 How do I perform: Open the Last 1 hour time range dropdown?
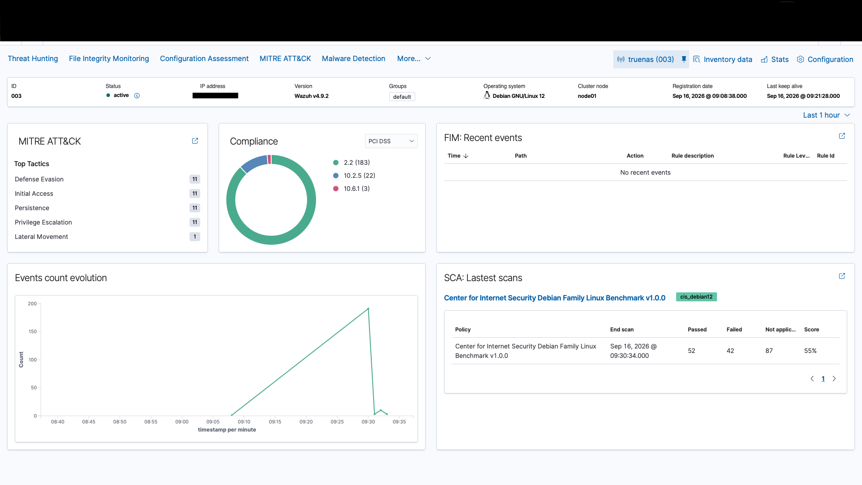(x=827, y=115)
